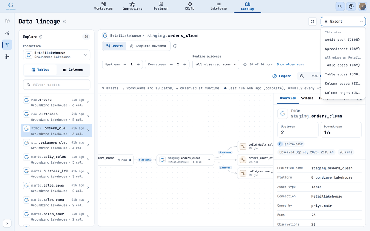The height and width of the screenshot is (231, 370).
Task: Click the zoom magnifier icon near Legend
Action: (302, 76)
